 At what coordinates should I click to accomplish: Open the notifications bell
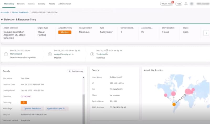[x=186, y=4]
